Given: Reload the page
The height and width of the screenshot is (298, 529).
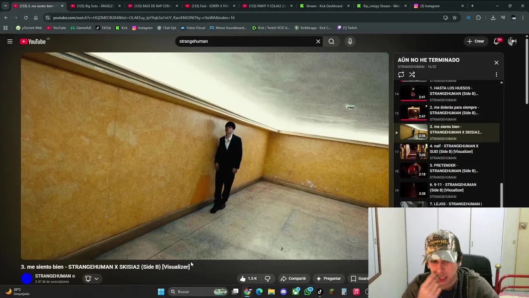Looking at the screenshot, I should [26, 18].
